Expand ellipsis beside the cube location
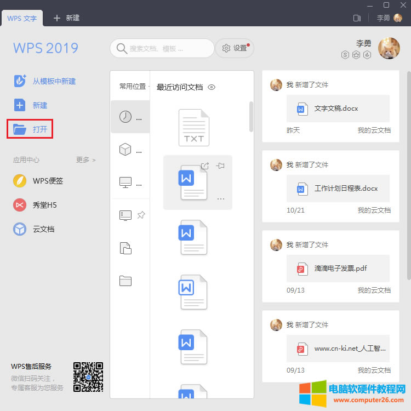This screenshot has height=411, width=411. [139, 152]
